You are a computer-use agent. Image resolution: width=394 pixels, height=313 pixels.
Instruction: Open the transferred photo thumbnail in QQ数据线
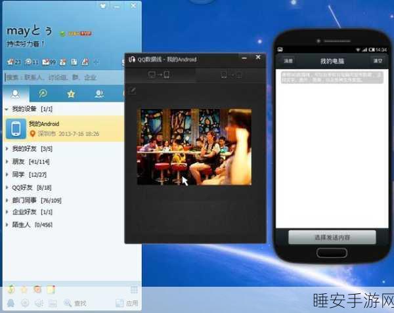(x=194, y=147)
